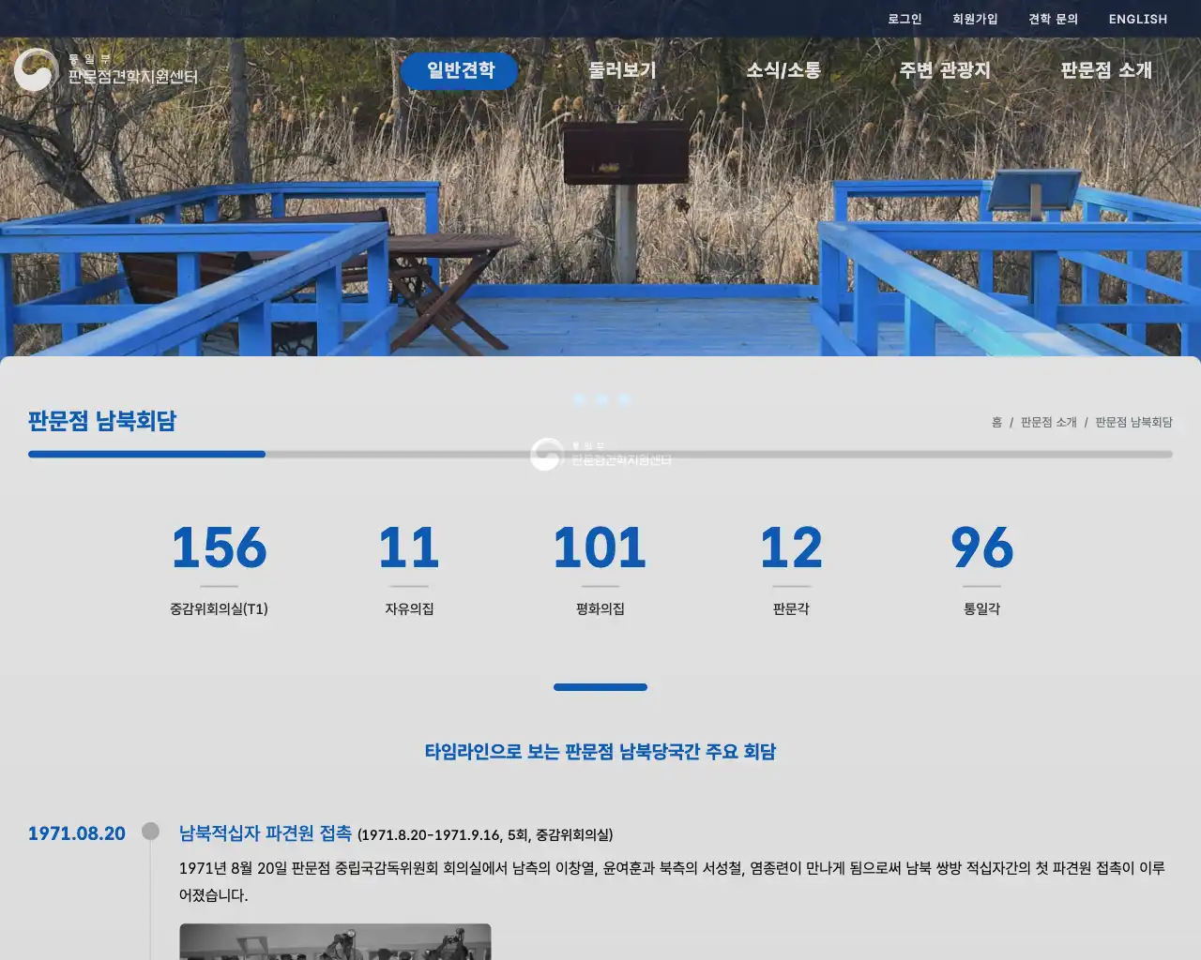
Task: Click the 1971년 8월 20일 description paragraph
Action: pos(672,881)
